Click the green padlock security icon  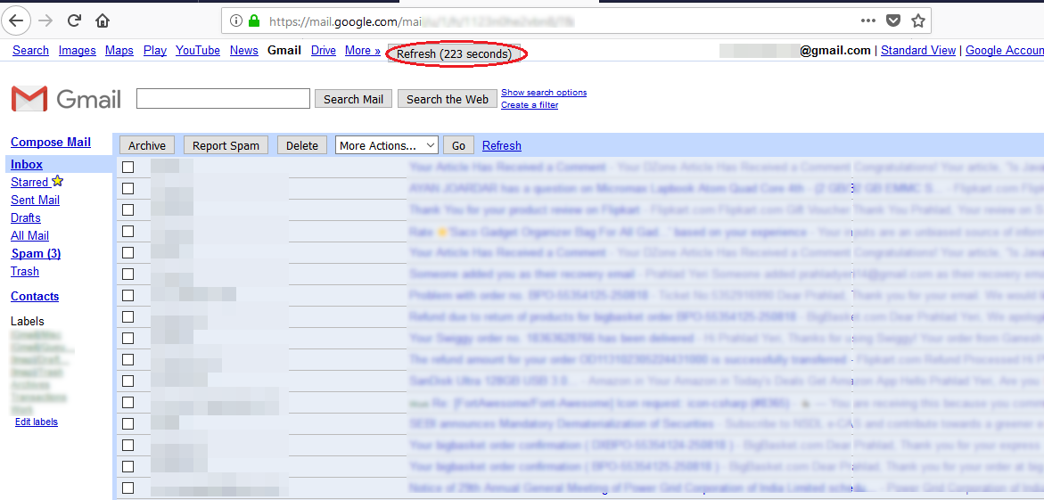coord(254,20)
